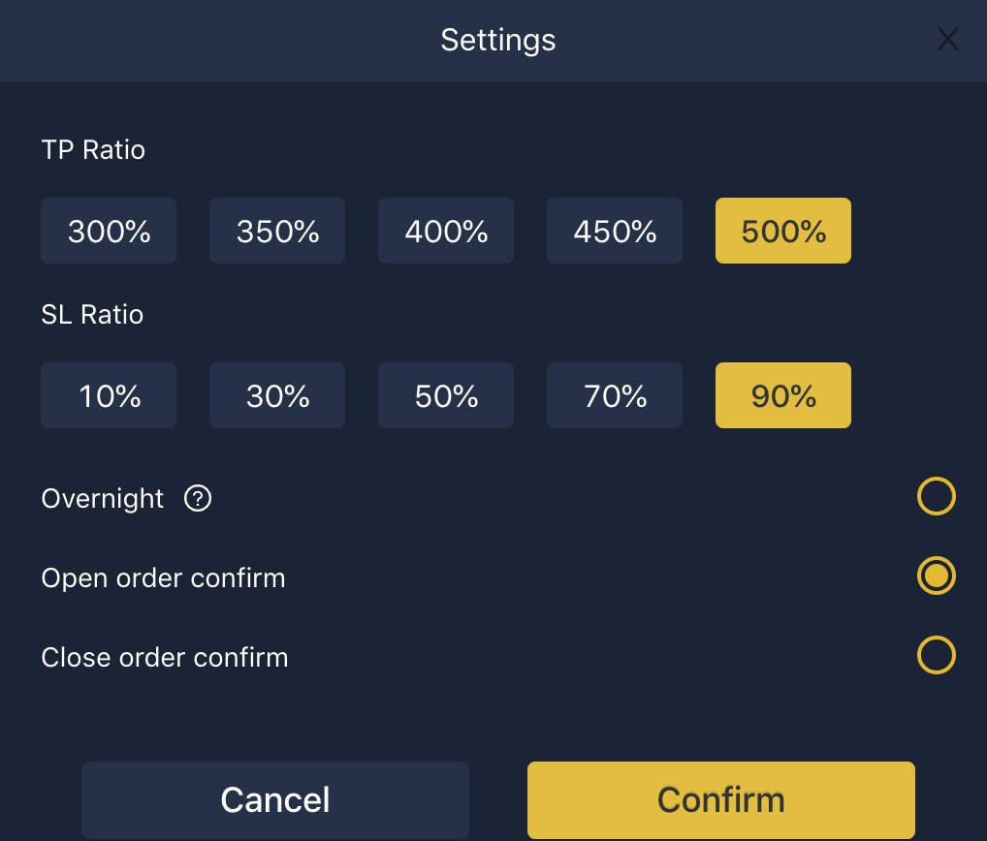987x841 pixels.
Task: Click the TP Ratio section label
Action: click(x=93, y=150)
